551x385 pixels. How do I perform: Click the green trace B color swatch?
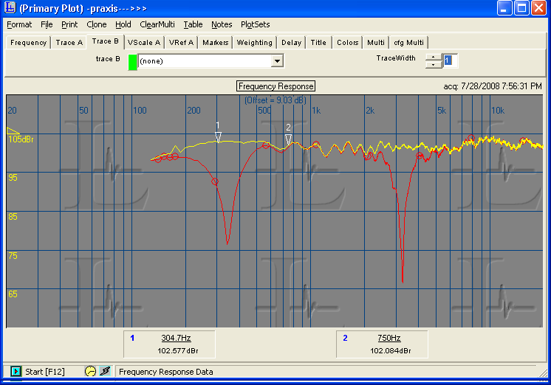coord(133,61)
